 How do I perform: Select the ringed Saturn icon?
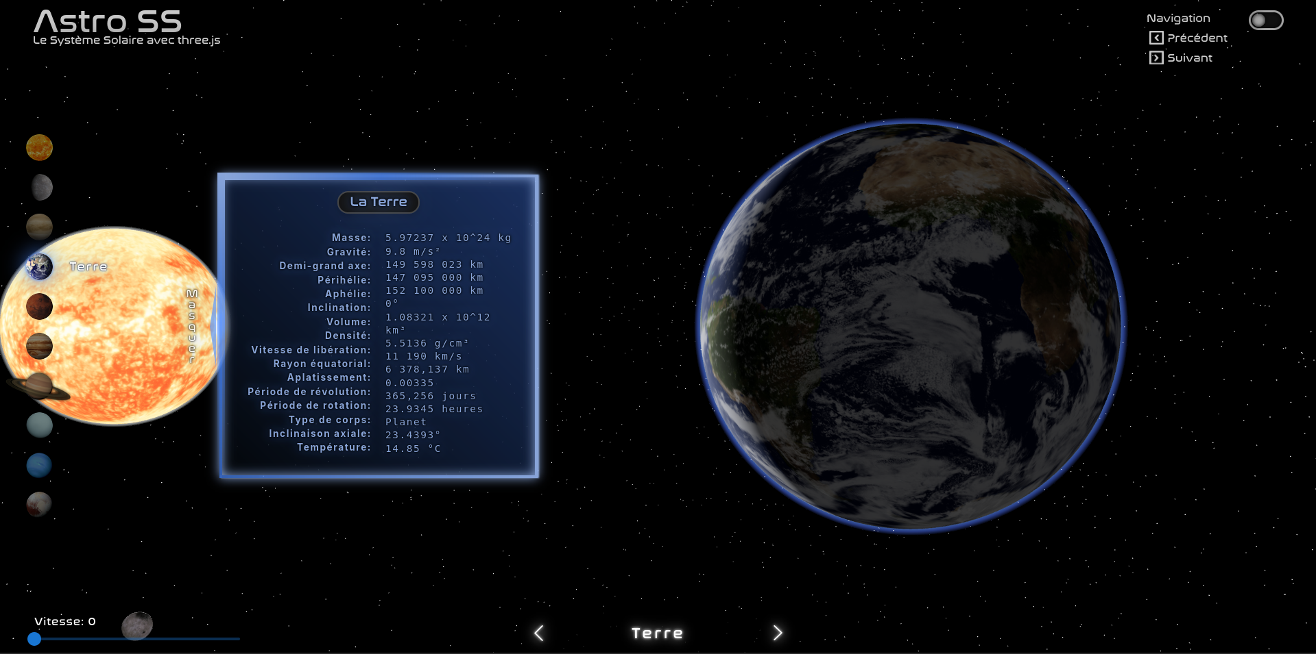39,386
